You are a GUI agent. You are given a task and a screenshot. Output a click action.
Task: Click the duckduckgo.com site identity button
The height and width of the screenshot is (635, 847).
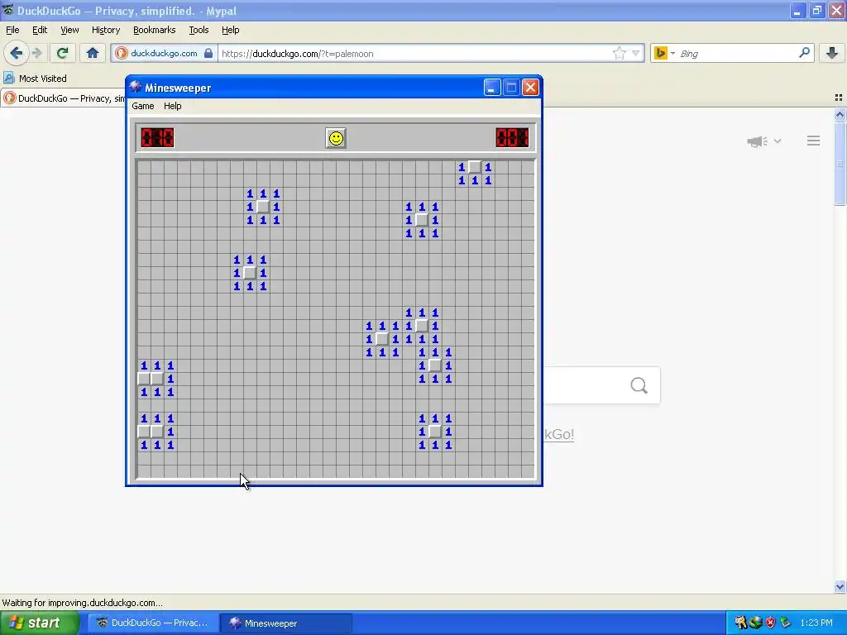pos(165,53)
